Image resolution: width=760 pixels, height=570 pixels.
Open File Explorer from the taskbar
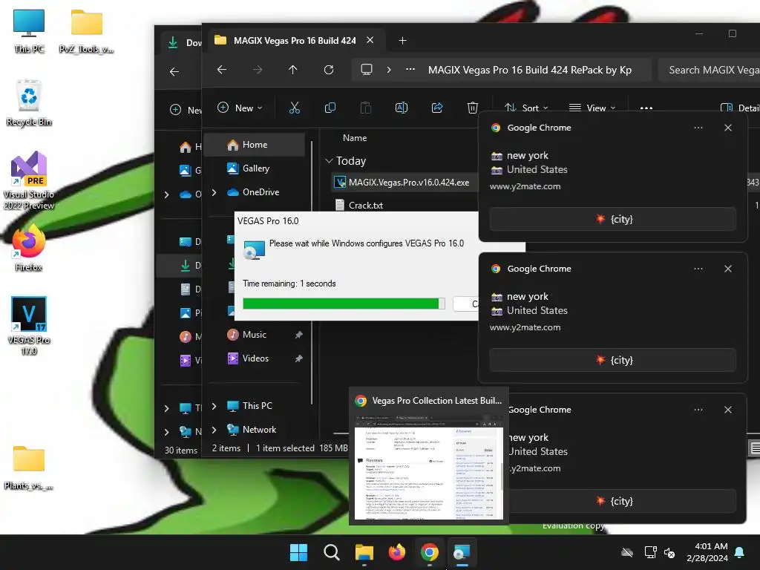(x=364, y=552)
